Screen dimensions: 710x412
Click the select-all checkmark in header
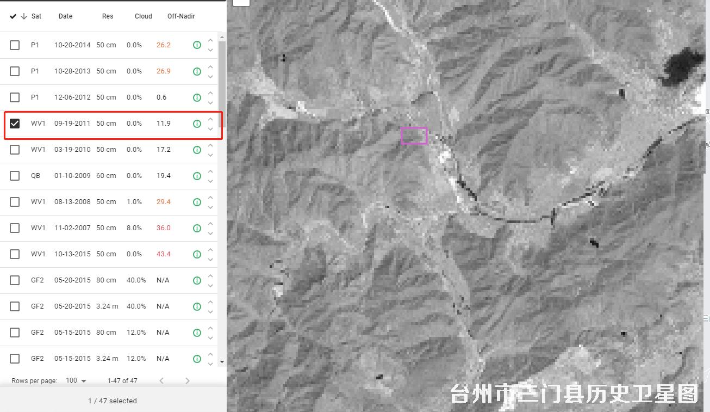tap(13, 16)
